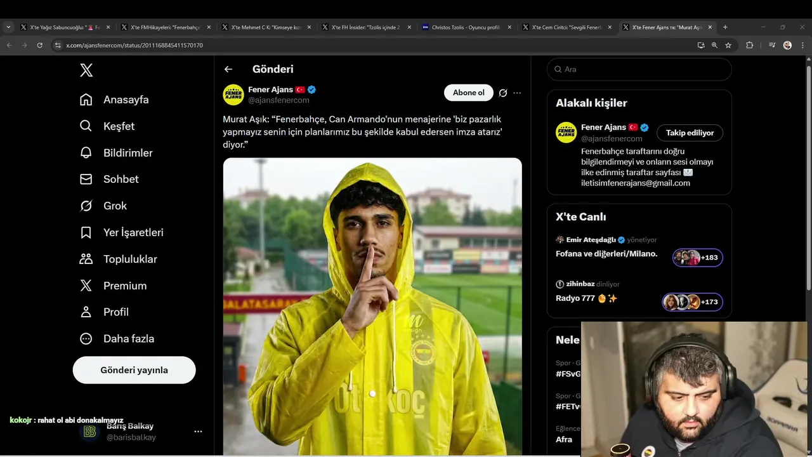Click zihinbaz listener name

(x=580, y=284)
